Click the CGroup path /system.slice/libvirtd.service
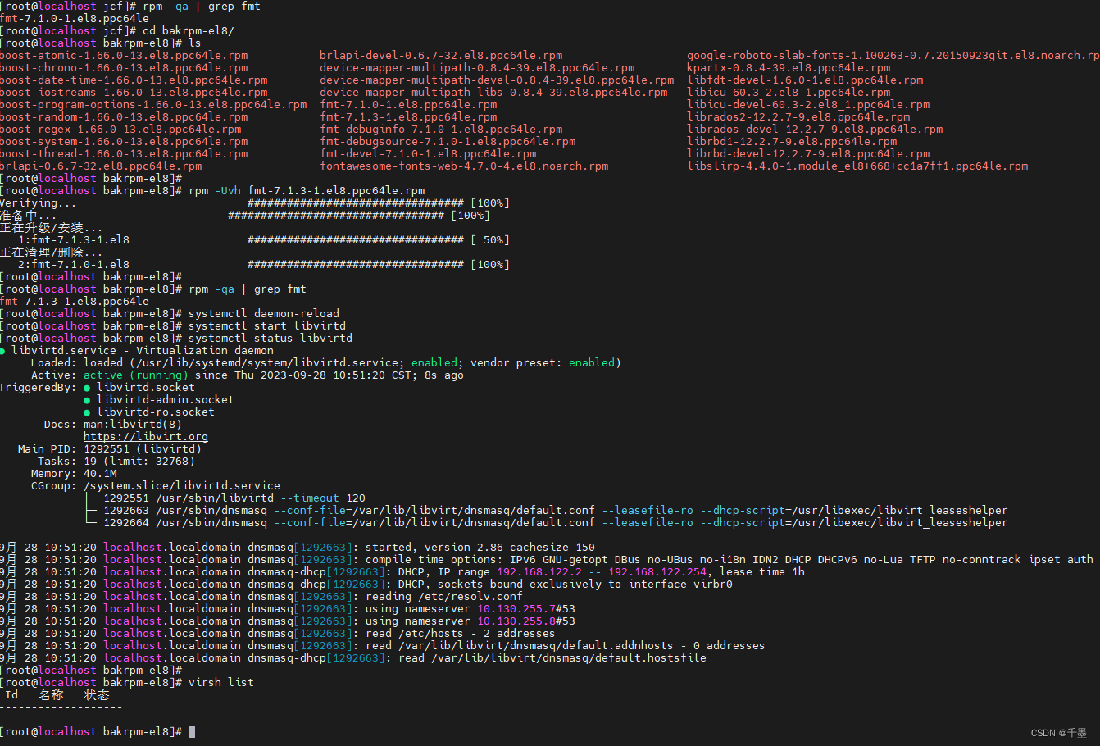This screenshot has width=1100, height=746. 182,486
